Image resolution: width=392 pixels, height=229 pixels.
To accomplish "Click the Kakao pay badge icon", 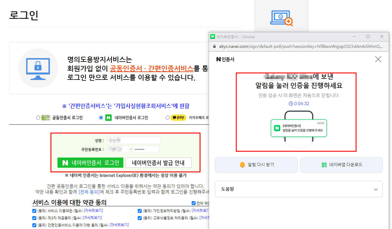I will click(178, 117).
